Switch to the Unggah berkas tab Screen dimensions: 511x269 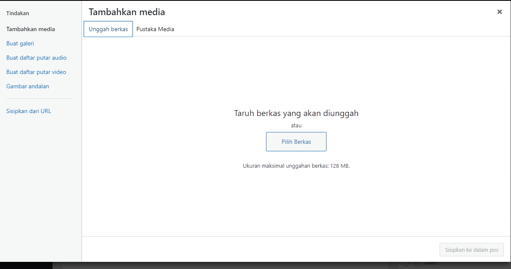pyautogui.click(x=108, y=29)
